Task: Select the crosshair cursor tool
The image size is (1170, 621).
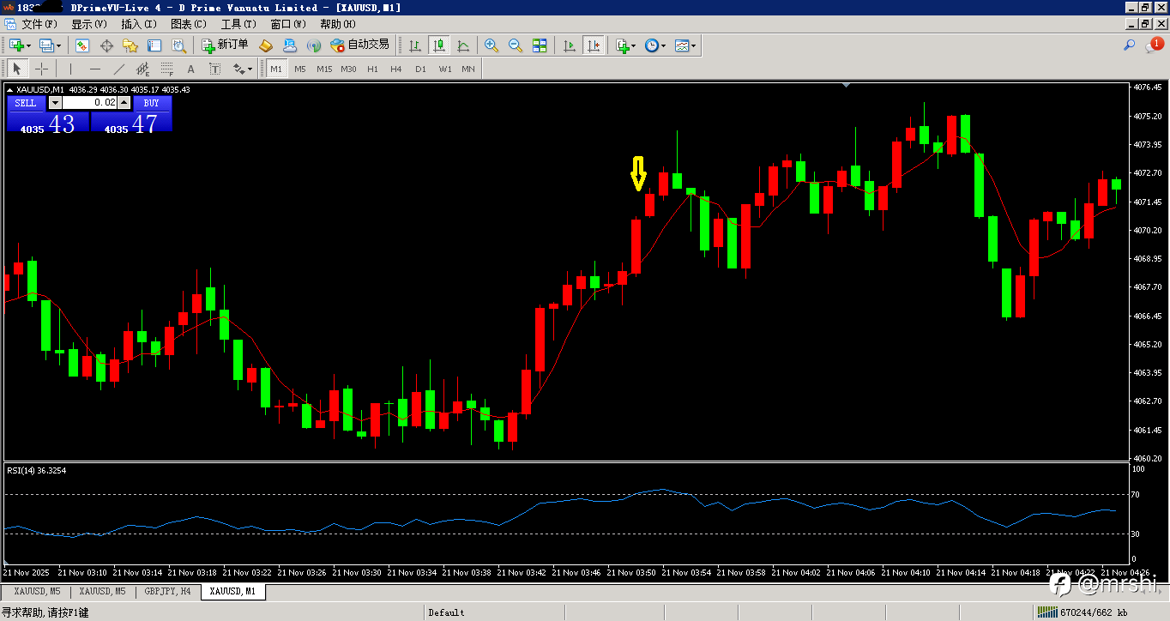Action: [x=41, y=69]
